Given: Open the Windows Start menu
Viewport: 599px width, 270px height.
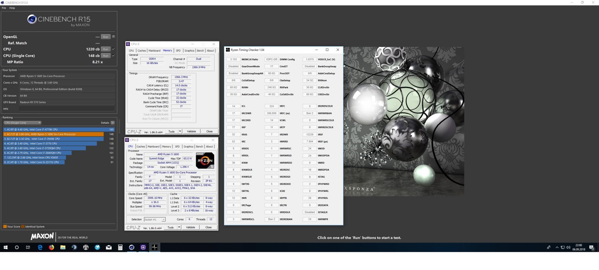Looking at the screenshot, I should click(5, 247).
